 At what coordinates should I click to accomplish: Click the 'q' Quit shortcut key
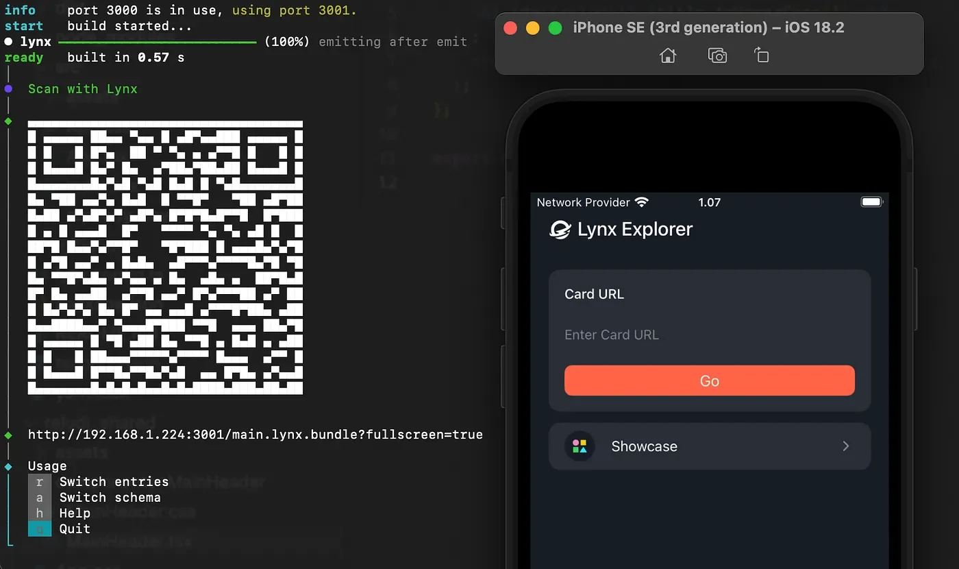[40, 529]
